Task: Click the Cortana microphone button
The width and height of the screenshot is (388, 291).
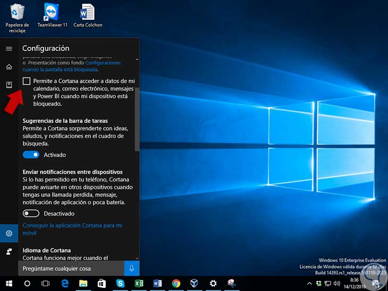Action: (x=132, y=268)
